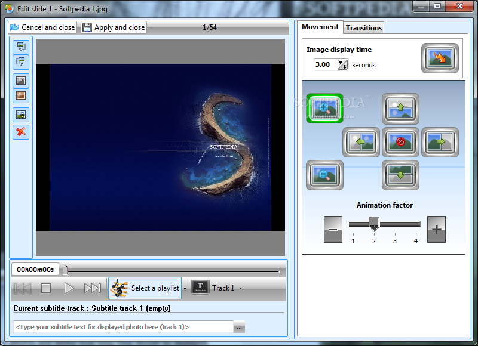
Task: Select the no-movement button in center
Action: [x=400, y=142]
